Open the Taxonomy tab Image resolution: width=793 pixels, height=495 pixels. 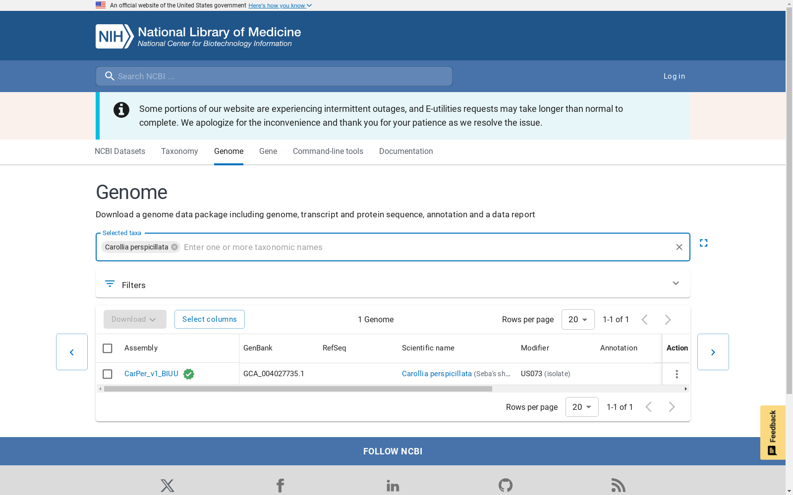pyautogui.click(x=179, y=151)
